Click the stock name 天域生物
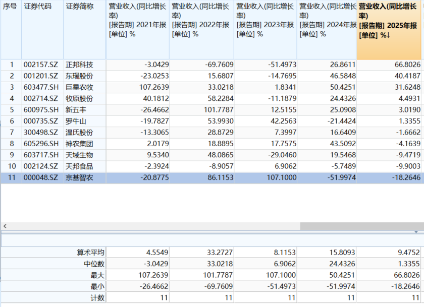The width and height of the screenshot is (424, 307). (79, 155)
